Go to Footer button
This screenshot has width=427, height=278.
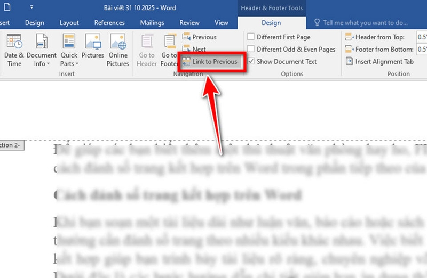pos(169,50)
